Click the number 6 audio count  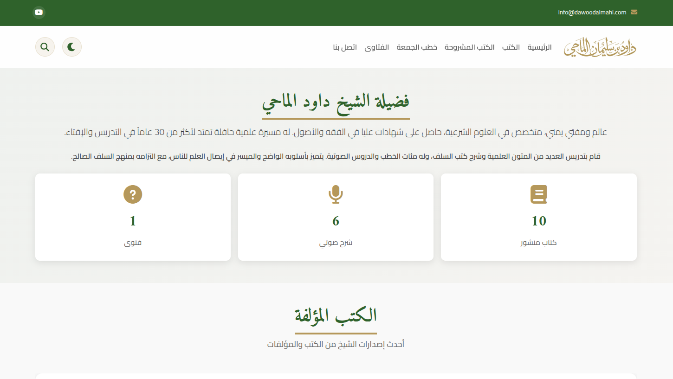pyautogui.click(x=336, y=221)
